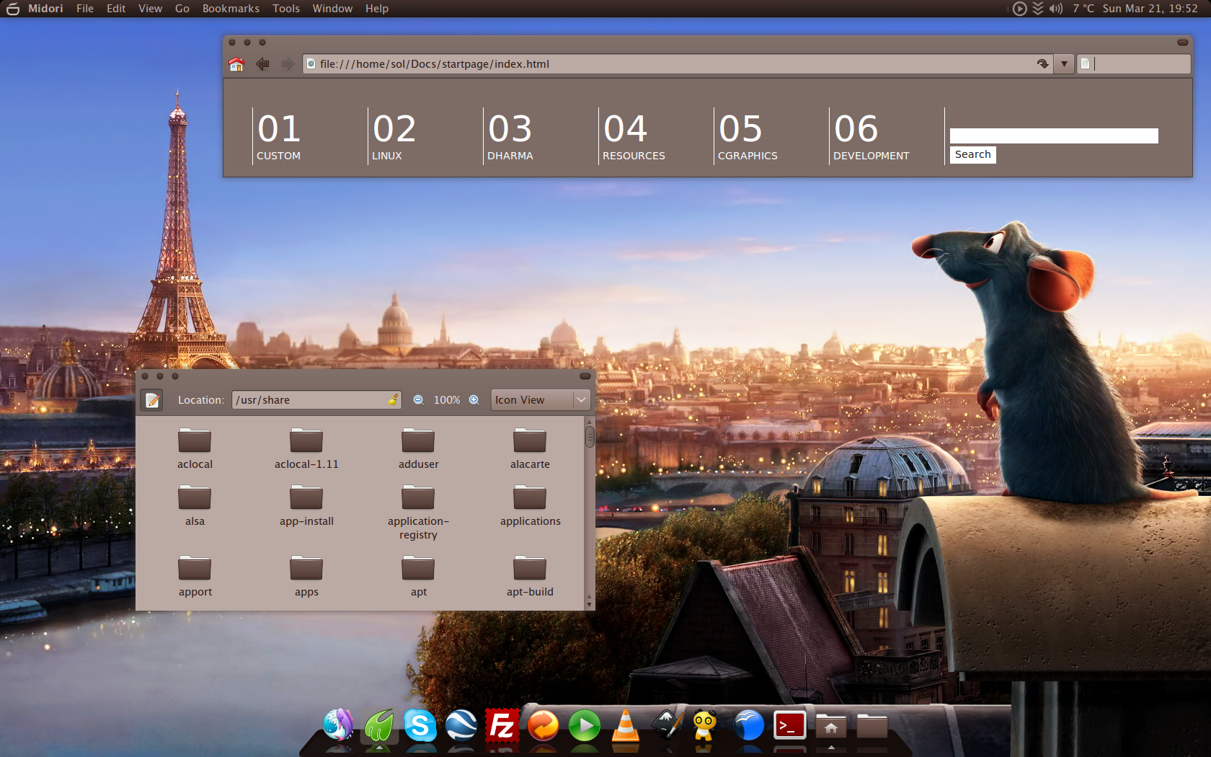Viewport: 1211px width, 757px height.
Task: Click the start page search text box
Action: 1054,136
